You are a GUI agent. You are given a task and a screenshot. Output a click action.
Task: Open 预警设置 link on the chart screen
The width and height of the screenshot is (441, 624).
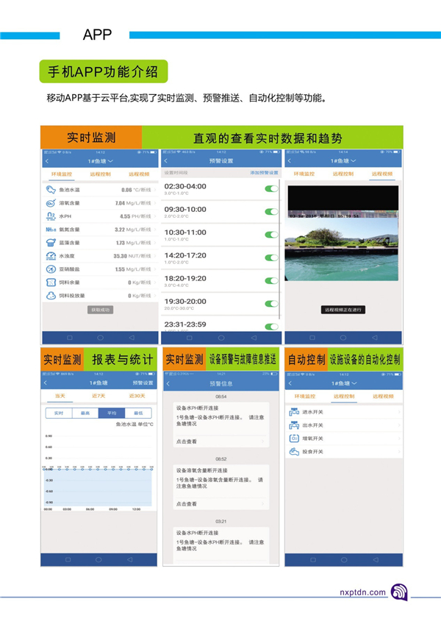(x=143, y=383)
